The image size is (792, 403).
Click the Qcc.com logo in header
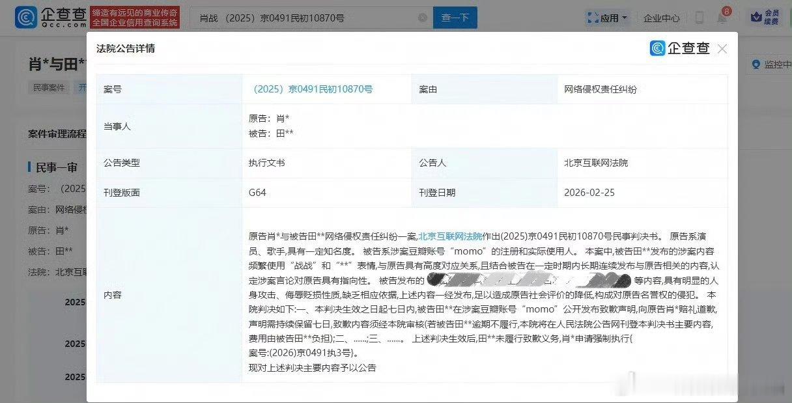(x=51, y=18)
